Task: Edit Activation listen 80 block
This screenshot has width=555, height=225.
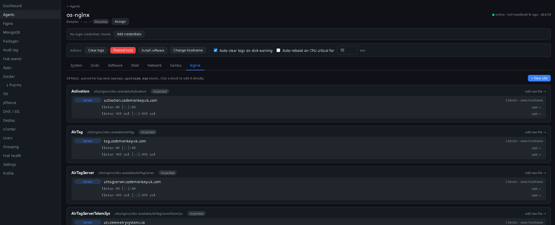Action: click(x=536, y=108)
